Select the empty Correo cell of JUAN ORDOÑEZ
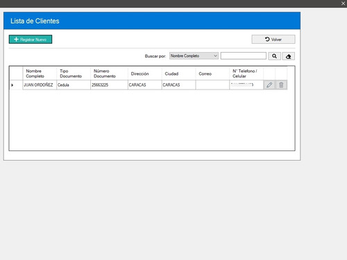347x260 pixels. (212, 85)
